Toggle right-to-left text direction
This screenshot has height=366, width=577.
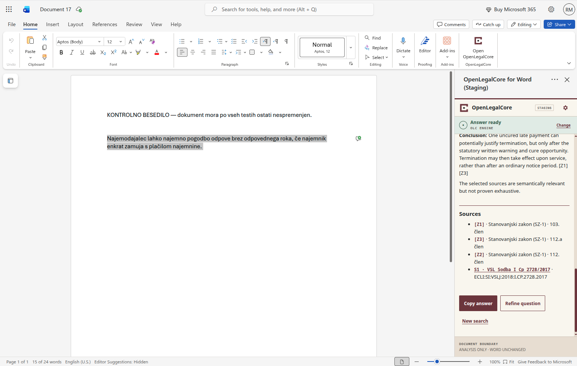276,41
